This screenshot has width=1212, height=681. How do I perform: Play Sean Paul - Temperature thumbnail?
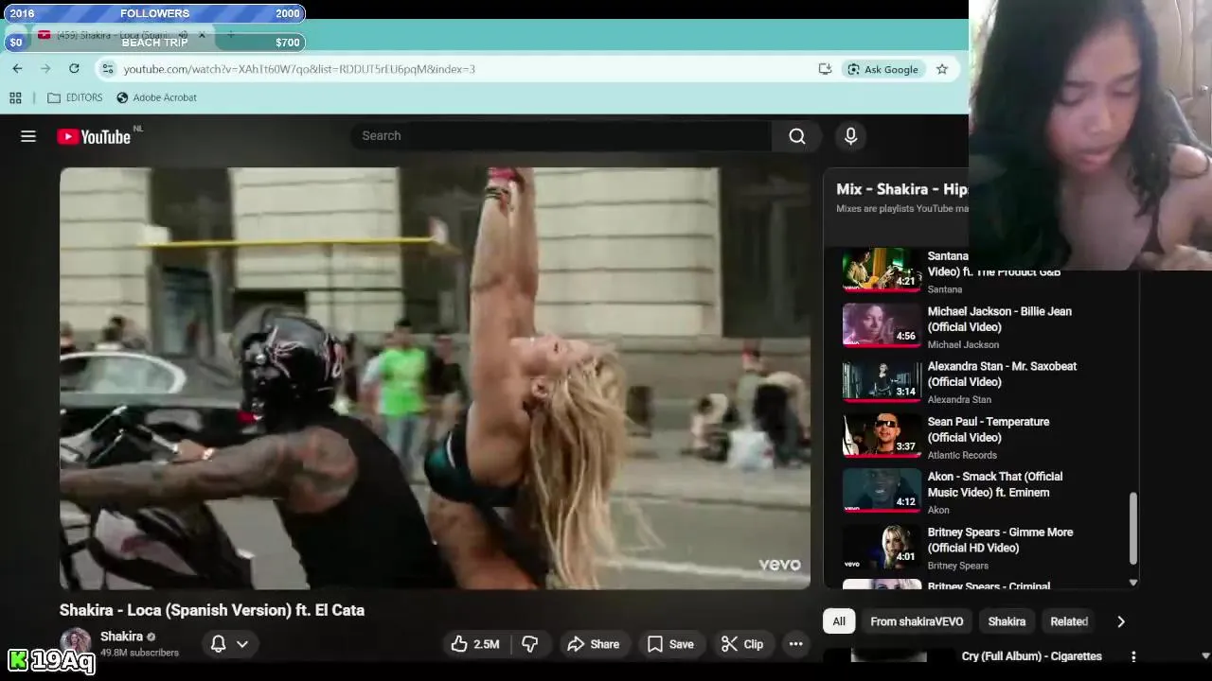tap(882, 436)
